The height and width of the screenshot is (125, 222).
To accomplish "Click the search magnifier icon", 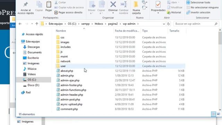I will (216, 24).
